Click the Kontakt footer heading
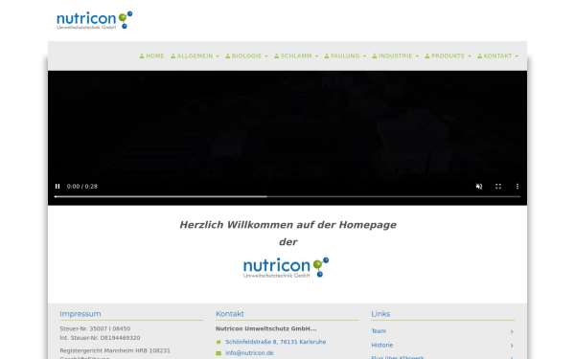Image resolution: width=575 pixels, height=359 pixels. (x=230, y=314)
